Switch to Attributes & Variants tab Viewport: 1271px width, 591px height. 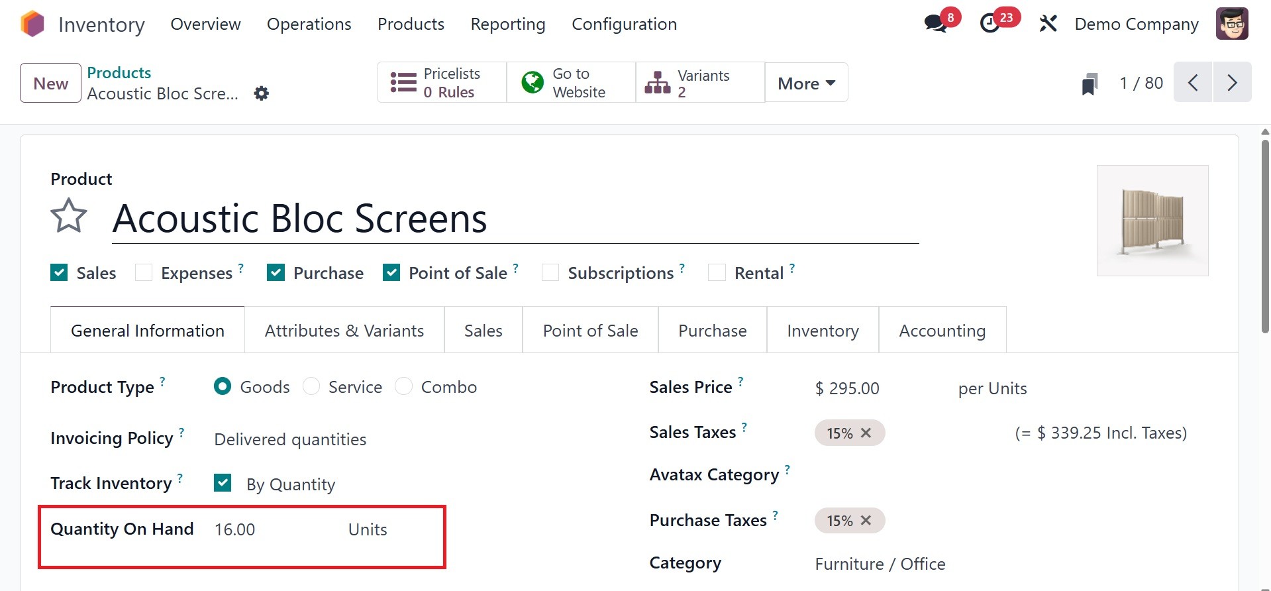coord(344,331)
